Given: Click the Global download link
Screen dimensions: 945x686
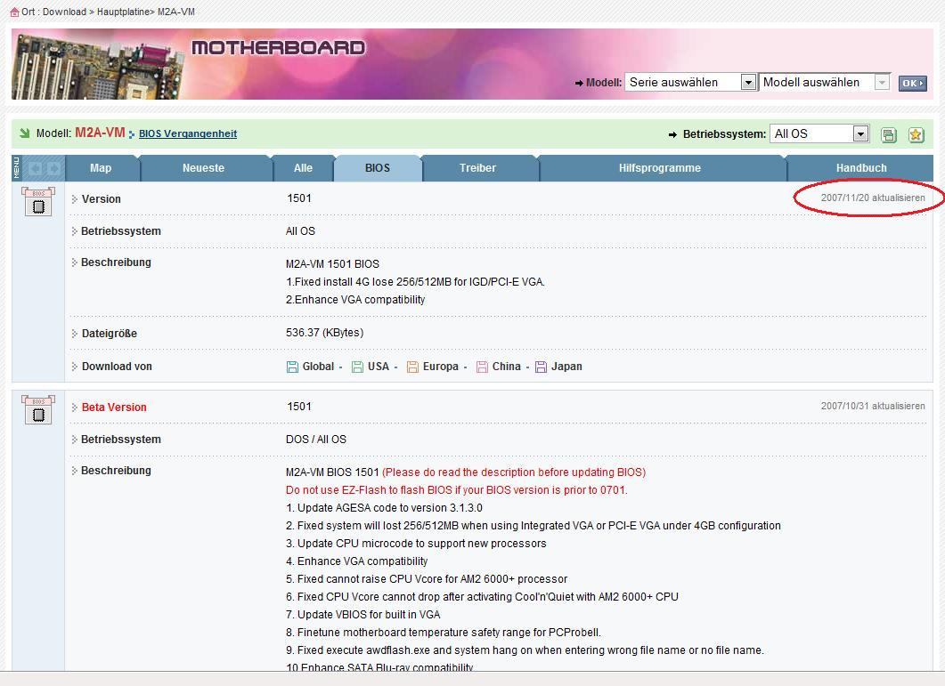Looking at the screenshot, I should (318, 367).
